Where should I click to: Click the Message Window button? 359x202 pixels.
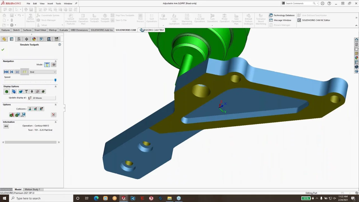pos(280,20)
